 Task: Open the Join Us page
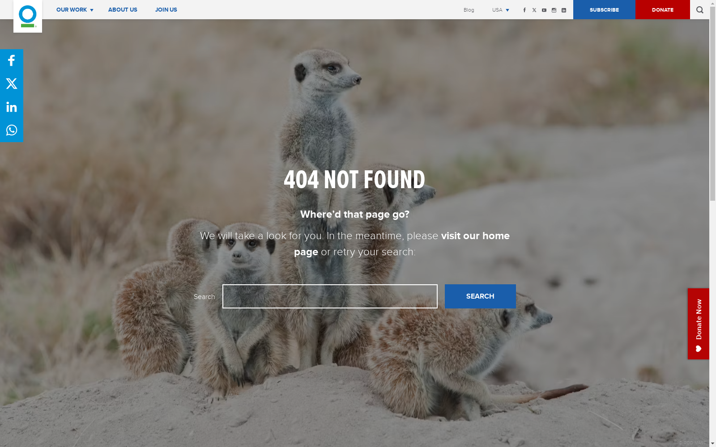click(x=166, y=10)
